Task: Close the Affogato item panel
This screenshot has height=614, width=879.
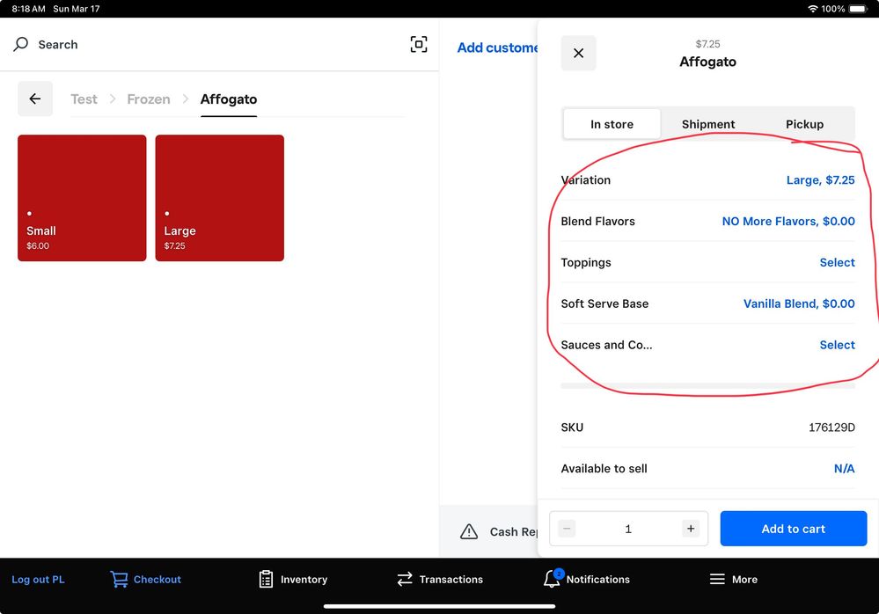Action: coord(578,54)
